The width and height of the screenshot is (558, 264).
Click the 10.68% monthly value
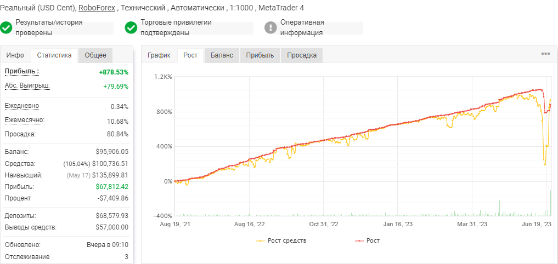118,121
